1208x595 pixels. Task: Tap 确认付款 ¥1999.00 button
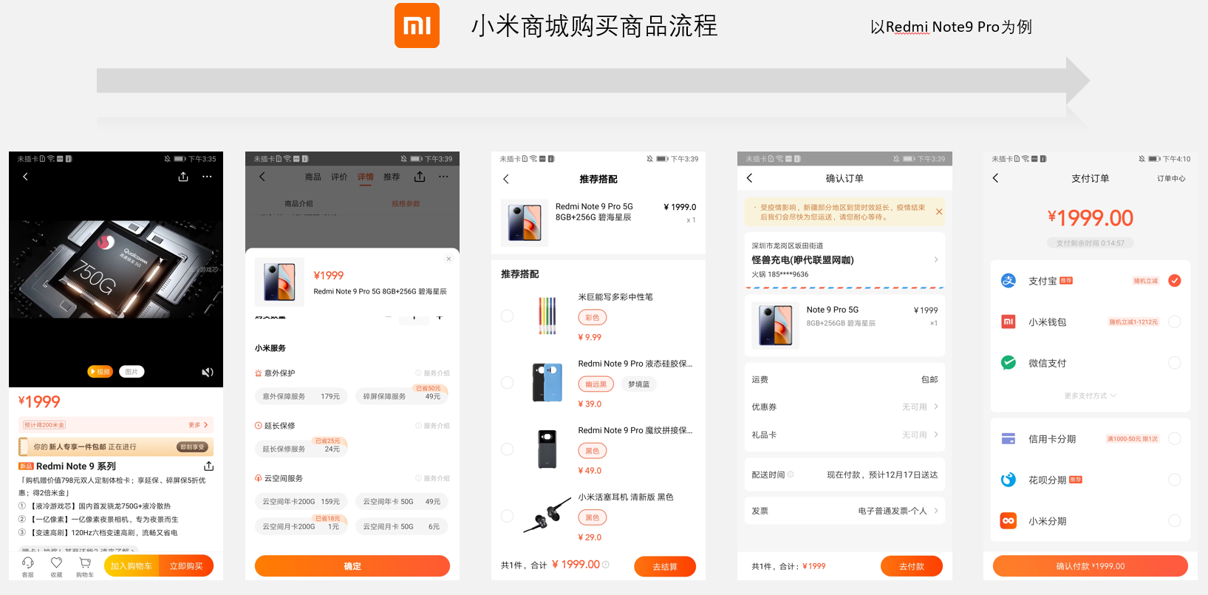[x=1091, y=566]
